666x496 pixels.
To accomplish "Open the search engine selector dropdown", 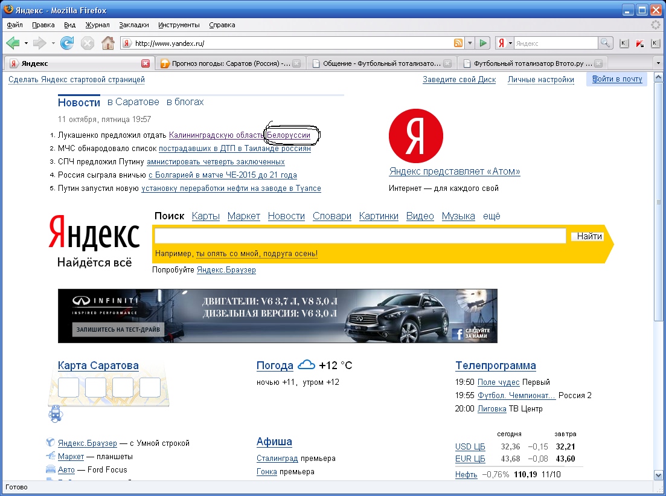I will [510, 43].
